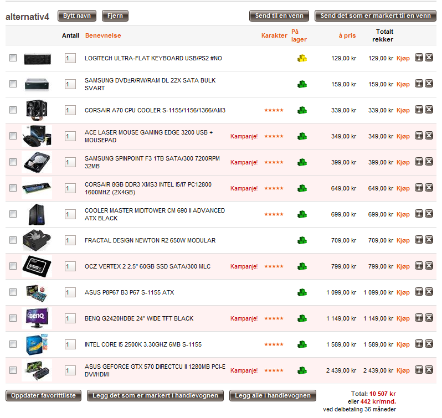Check the Logitech keyboard checkbox

(13, 58)
